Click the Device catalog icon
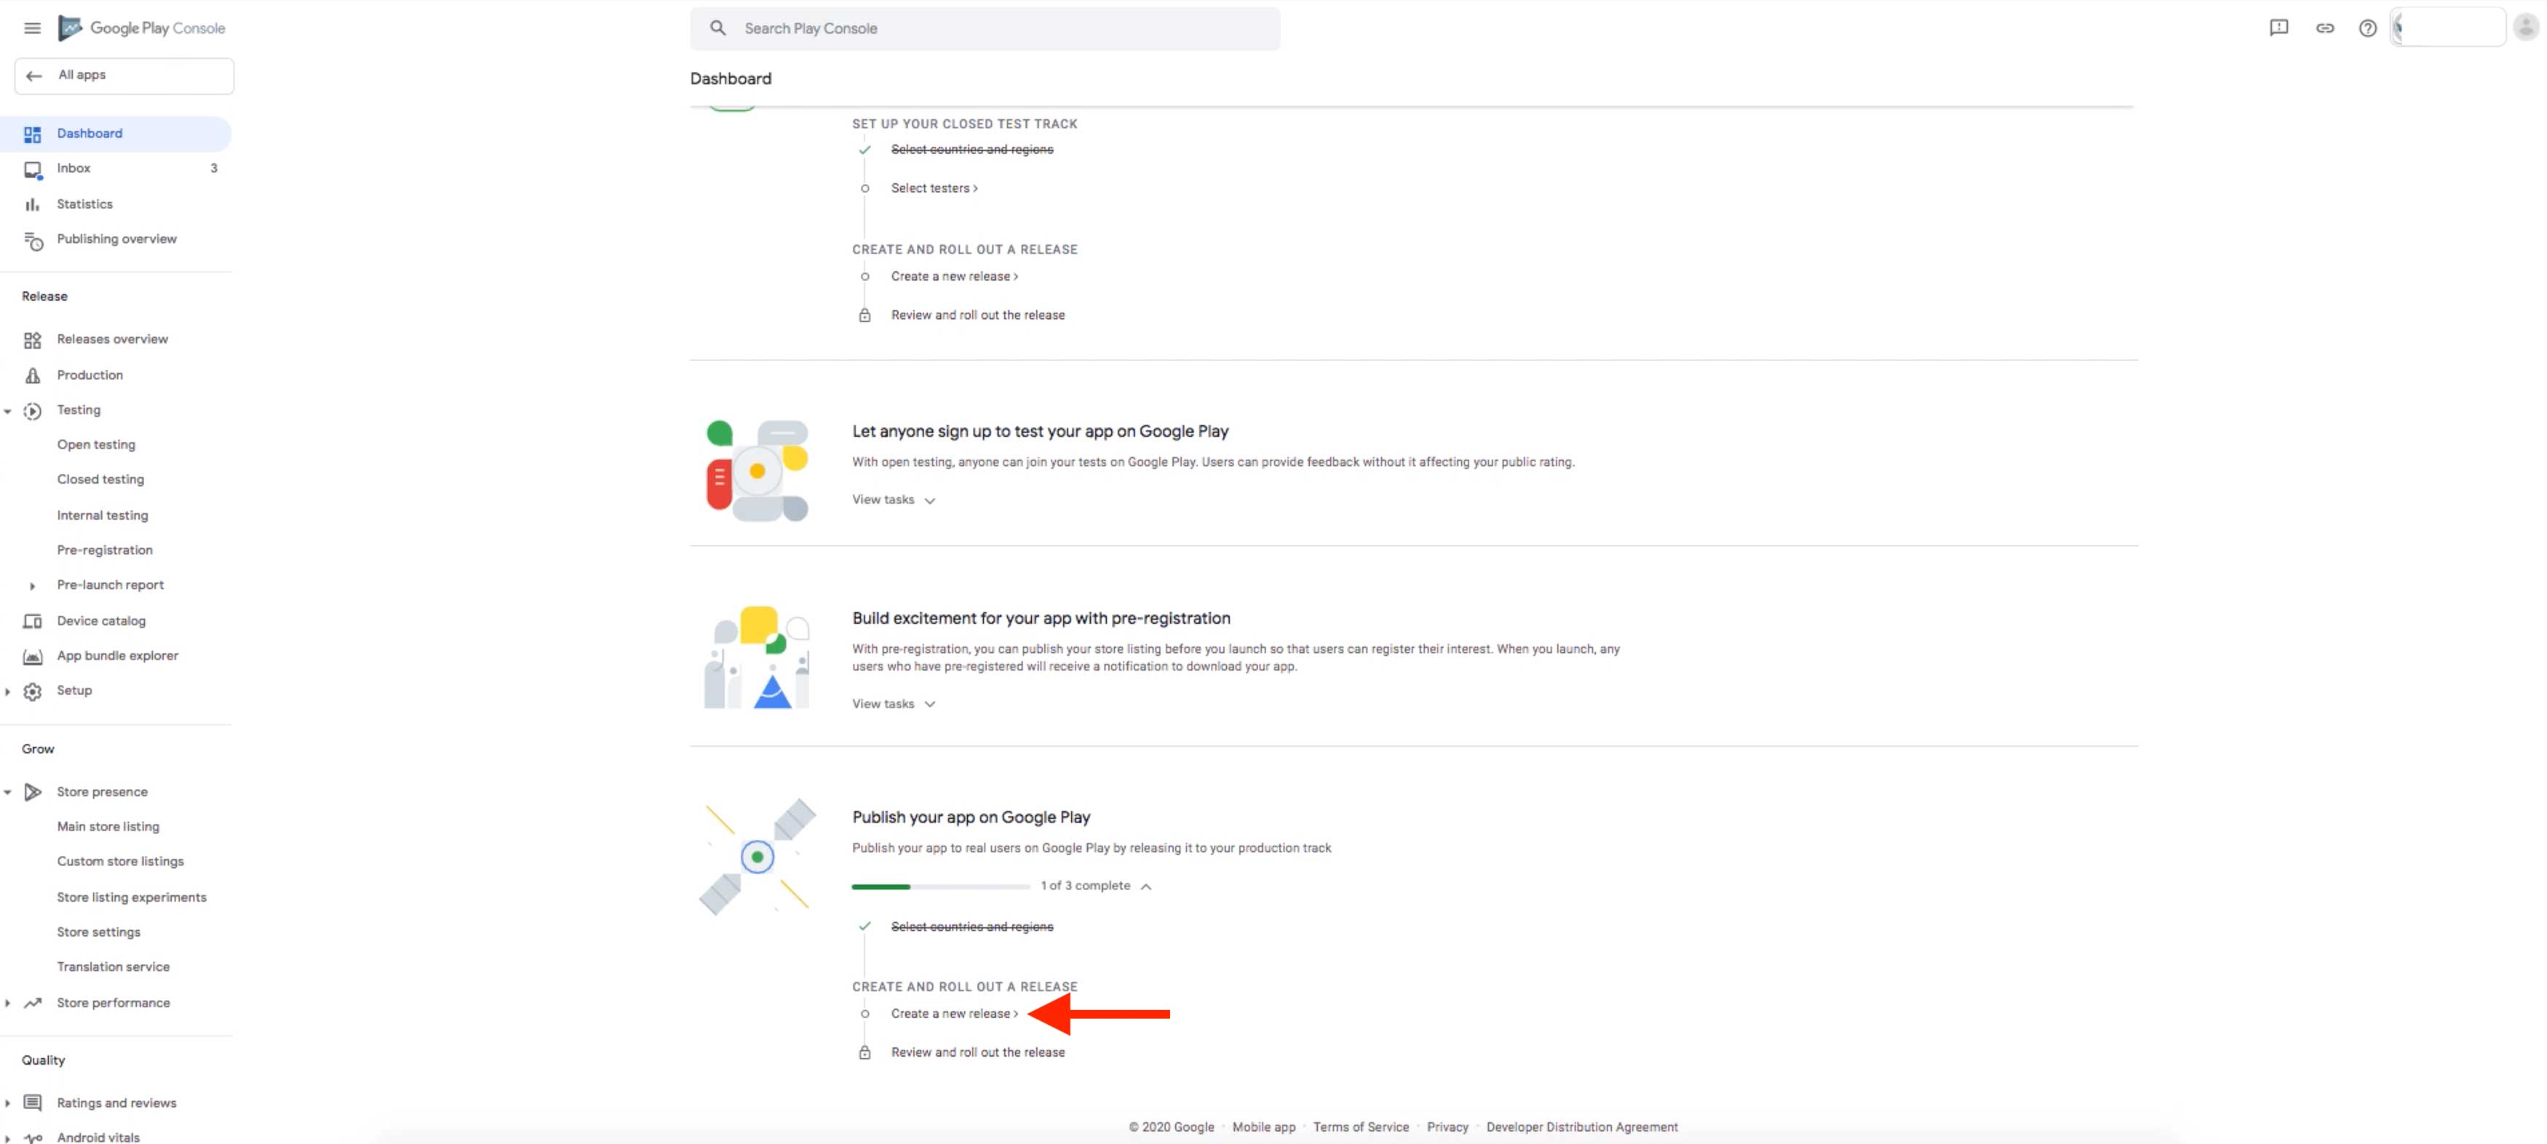 33,621
